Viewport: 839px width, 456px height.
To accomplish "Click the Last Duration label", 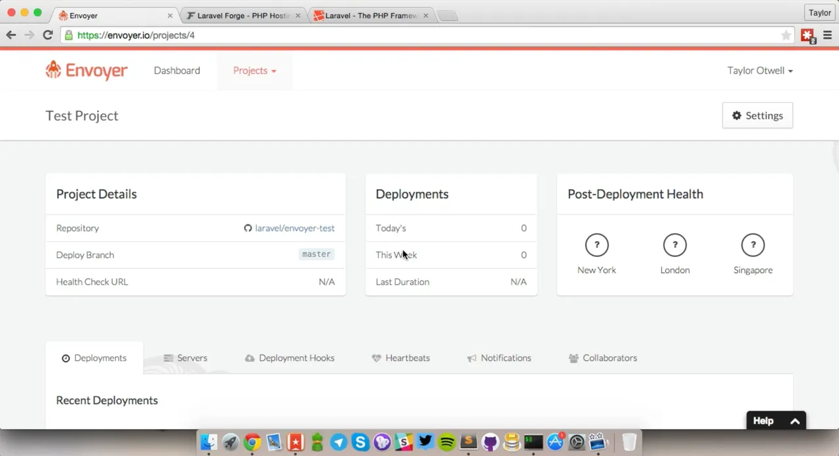I will point(402,282).
